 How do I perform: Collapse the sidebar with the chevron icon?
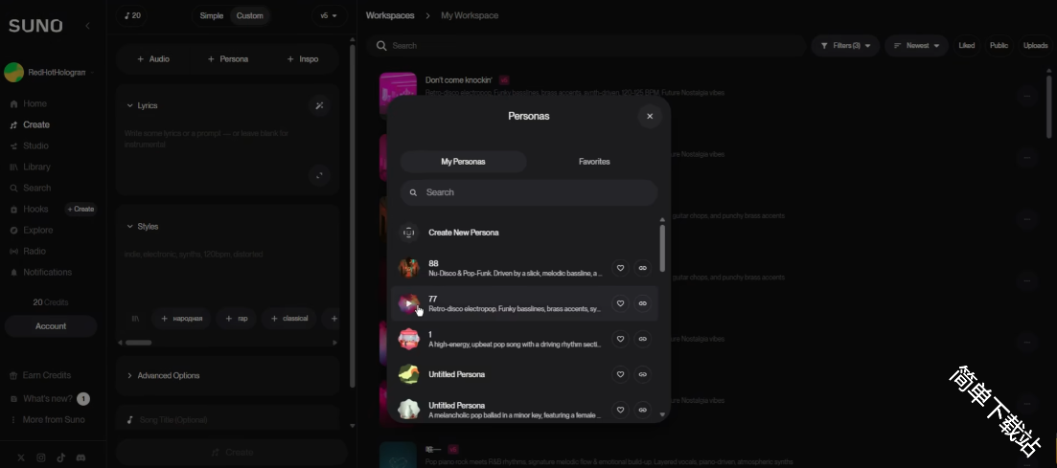(87, 26)
